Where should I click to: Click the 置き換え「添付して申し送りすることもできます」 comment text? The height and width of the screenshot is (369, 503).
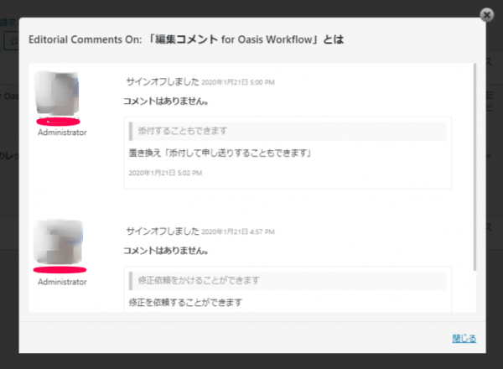(x=220, y=153)
